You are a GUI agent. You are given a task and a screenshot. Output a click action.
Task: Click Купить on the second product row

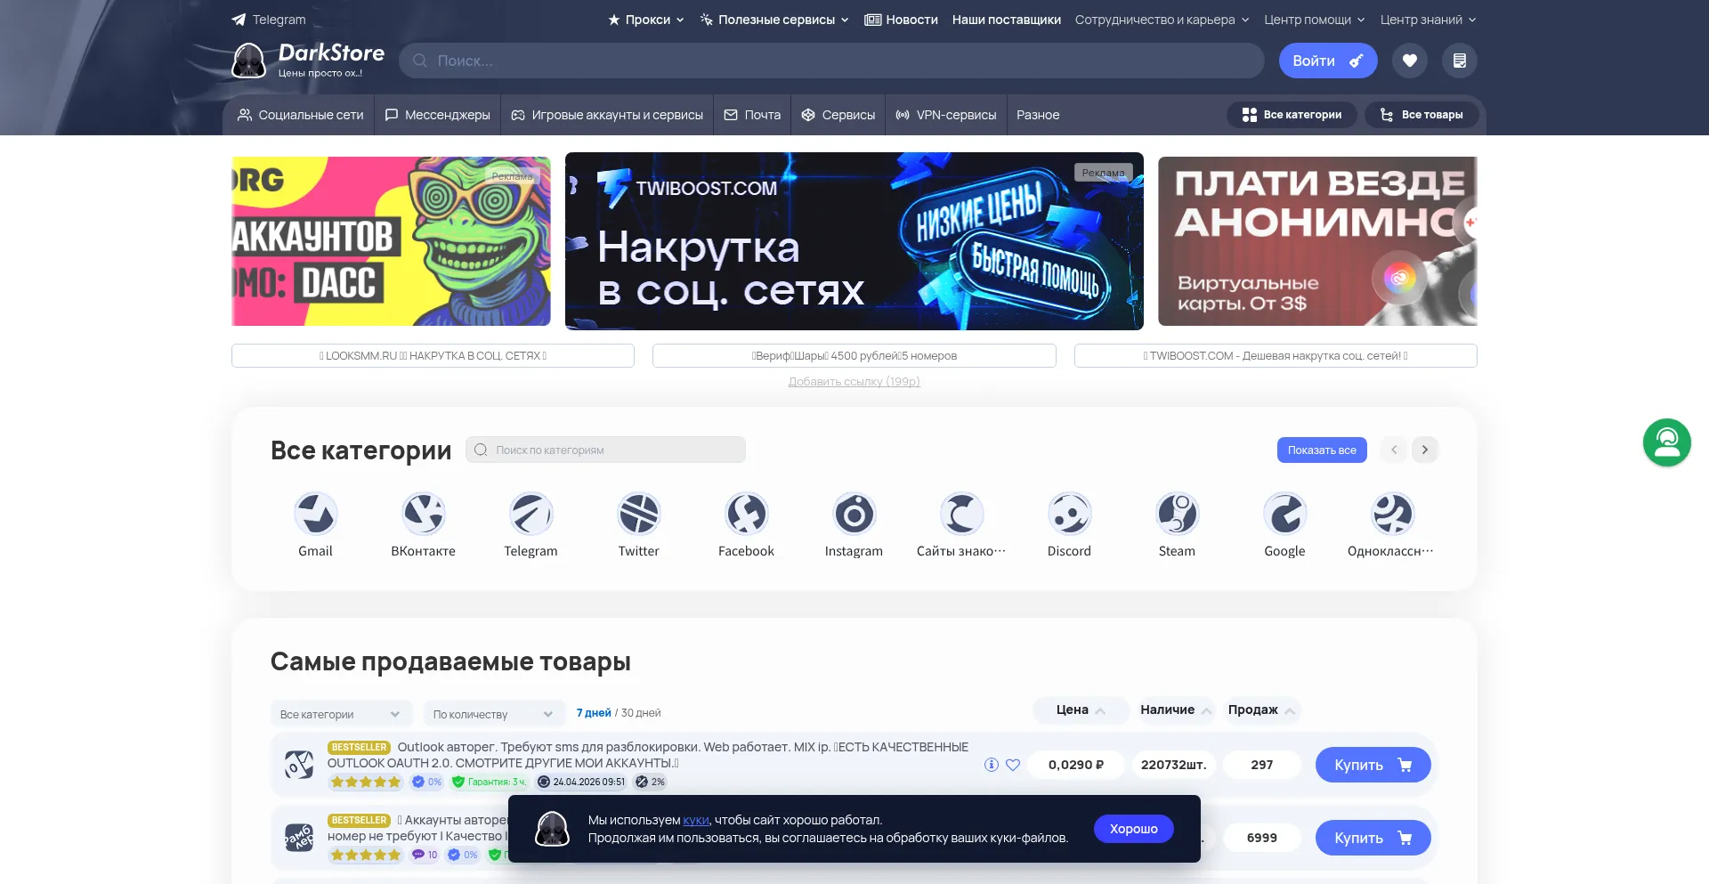pos(1373,838)
